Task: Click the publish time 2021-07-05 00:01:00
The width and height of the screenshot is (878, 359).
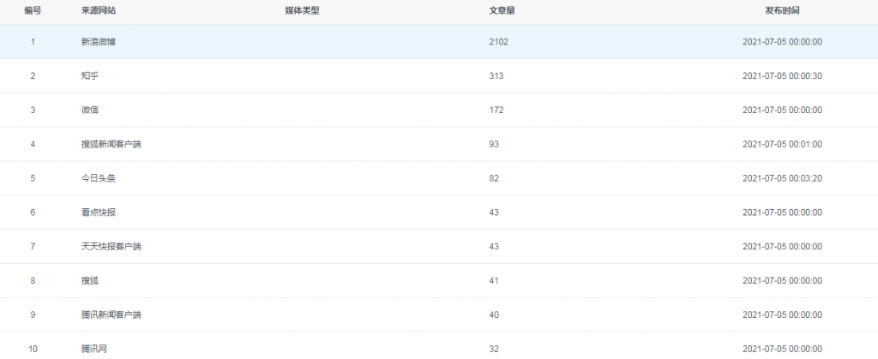Action: click(782, 144)
